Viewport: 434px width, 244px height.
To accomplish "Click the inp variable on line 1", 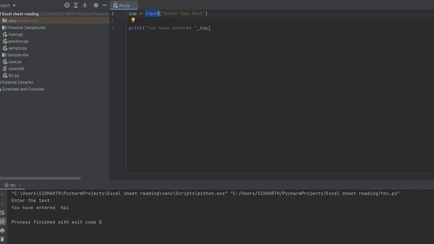I will pyautogui.click(x=133, y=14).
